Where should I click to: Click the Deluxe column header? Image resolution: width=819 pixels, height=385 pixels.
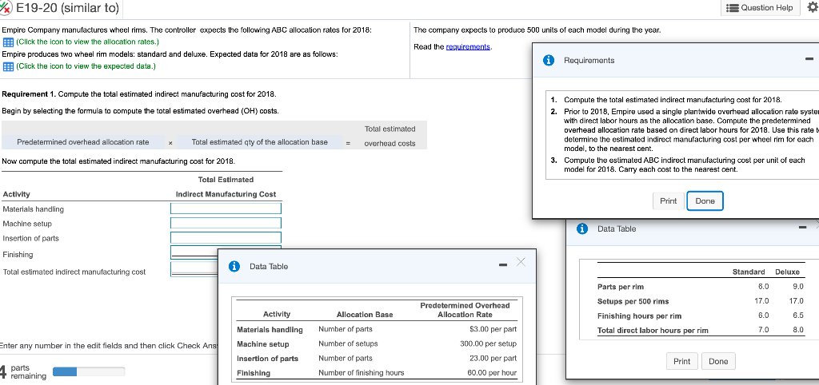click(787, 272)
